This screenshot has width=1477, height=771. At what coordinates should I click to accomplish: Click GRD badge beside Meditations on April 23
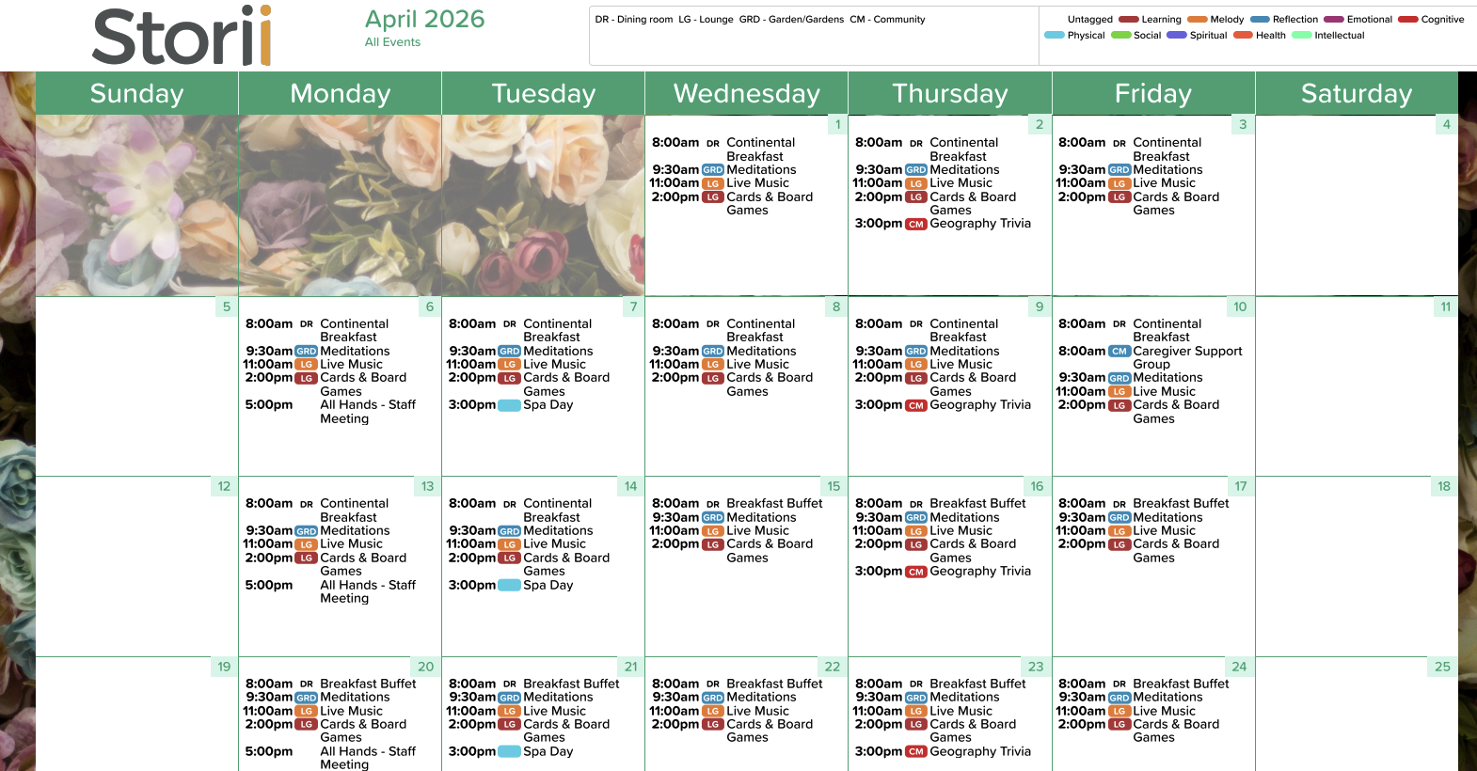pos(916,699)
